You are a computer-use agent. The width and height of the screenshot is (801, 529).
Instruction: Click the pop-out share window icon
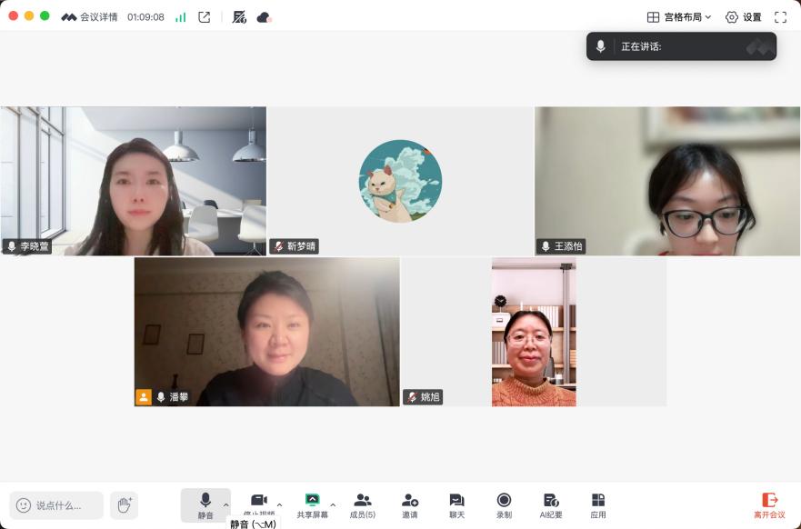pos(205,17)
